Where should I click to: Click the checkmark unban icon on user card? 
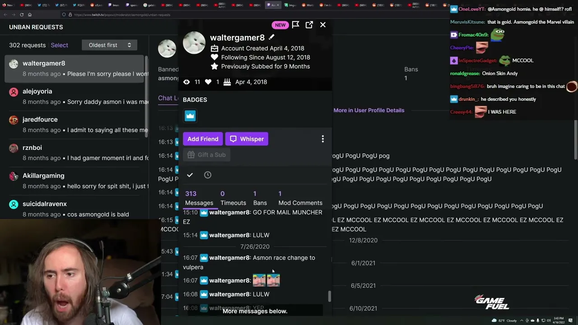[x=190, y=175]
